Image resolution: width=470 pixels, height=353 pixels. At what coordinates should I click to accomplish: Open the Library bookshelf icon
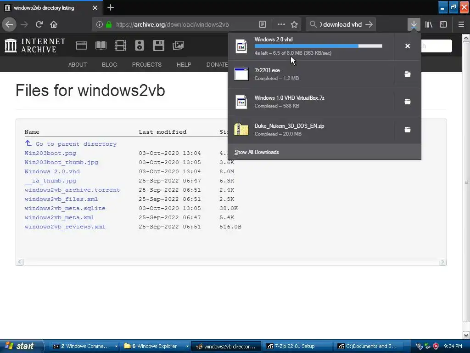429,24
